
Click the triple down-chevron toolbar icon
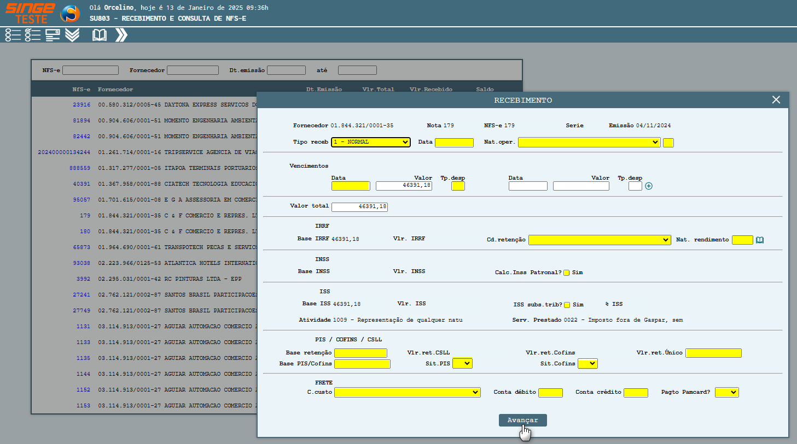(x=72, y=35)
